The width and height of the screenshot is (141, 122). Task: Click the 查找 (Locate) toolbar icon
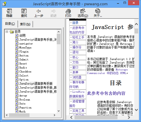click(24, 11)
